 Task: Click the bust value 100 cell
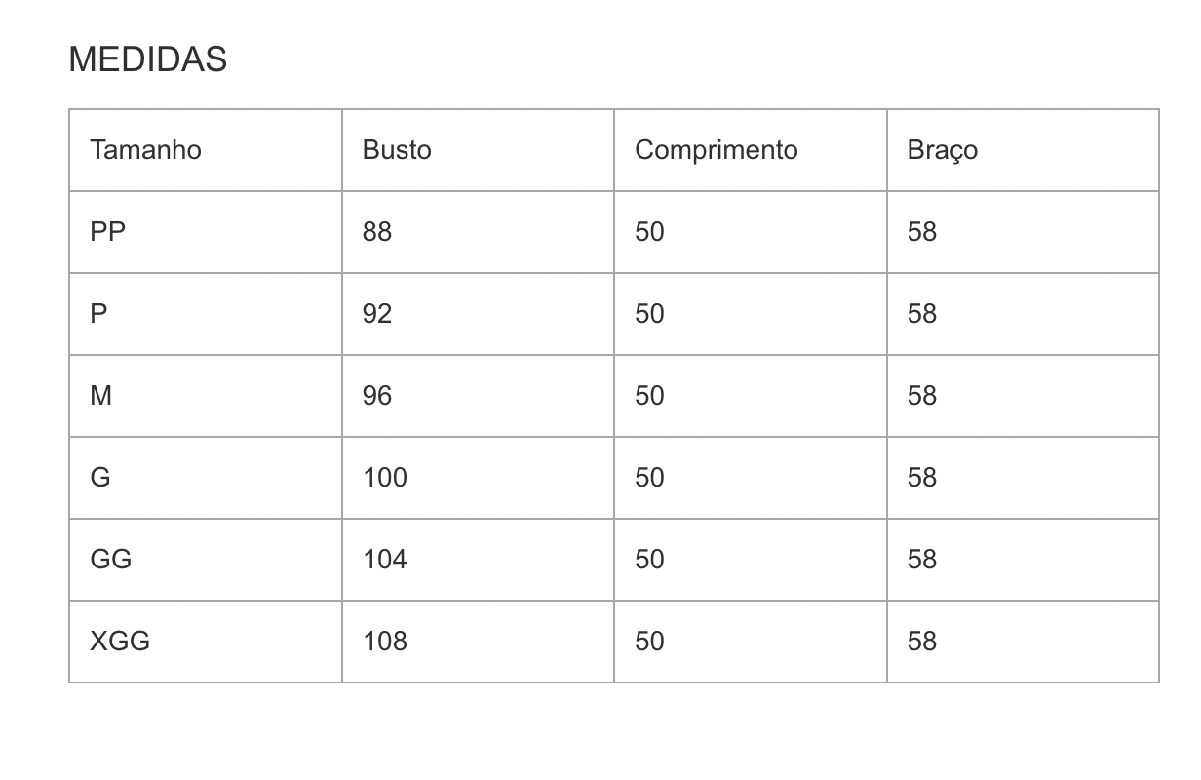click(x=384, y=478)
